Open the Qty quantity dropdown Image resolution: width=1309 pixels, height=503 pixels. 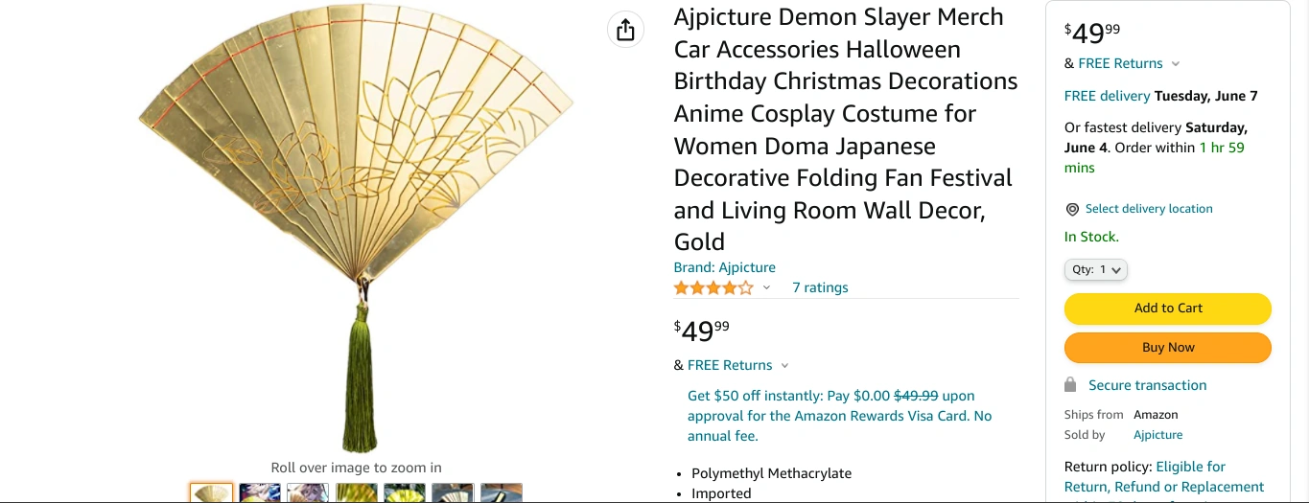tap(1095, 270)
